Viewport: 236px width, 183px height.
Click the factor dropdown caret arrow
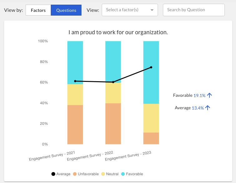[152, 10]
